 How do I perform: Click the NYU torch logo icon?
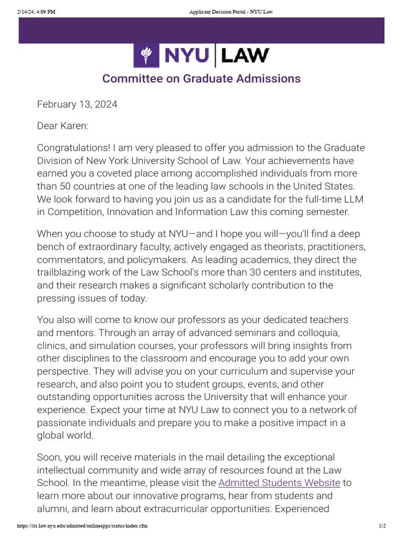(x=146, y=56)
